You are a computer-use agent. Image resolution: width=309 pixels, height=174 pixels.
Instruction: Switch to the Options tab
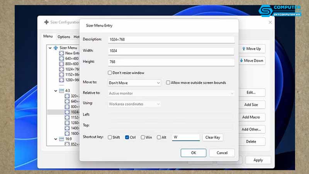64,37
